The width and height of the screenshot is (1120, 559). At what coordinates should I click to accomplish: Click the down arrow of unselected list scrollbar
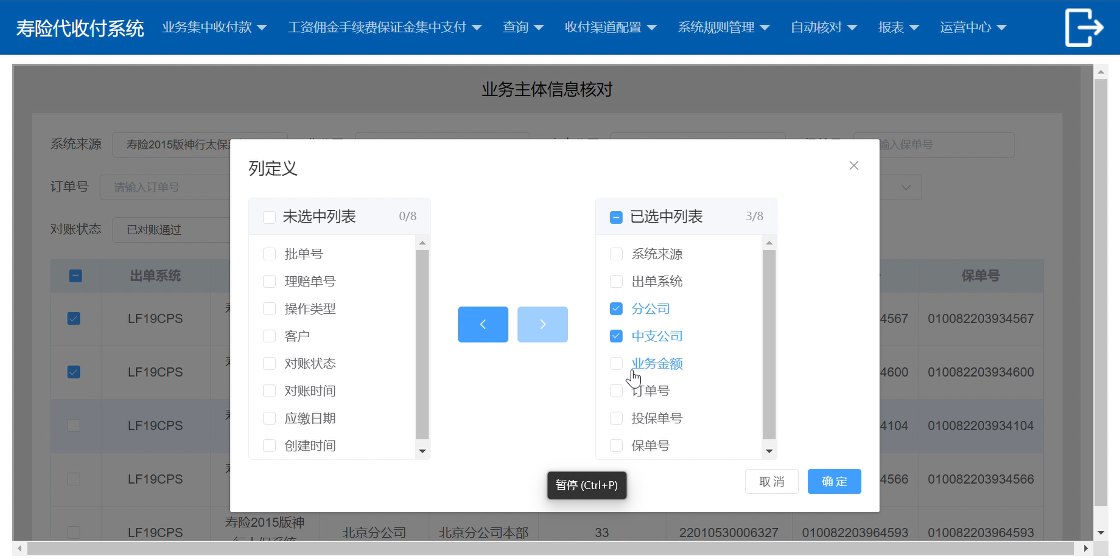point(422,451)
